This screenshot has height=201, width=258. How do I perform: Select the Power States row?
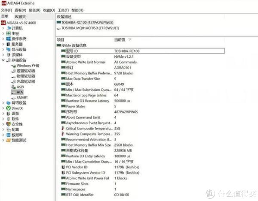click(143, 106)
